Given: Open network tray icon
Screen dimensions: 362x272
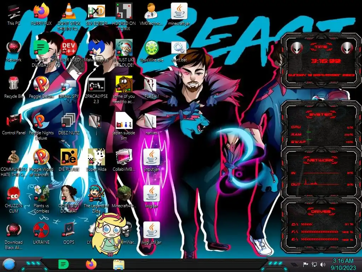Looking at the screenshot, I should (314, 264).
